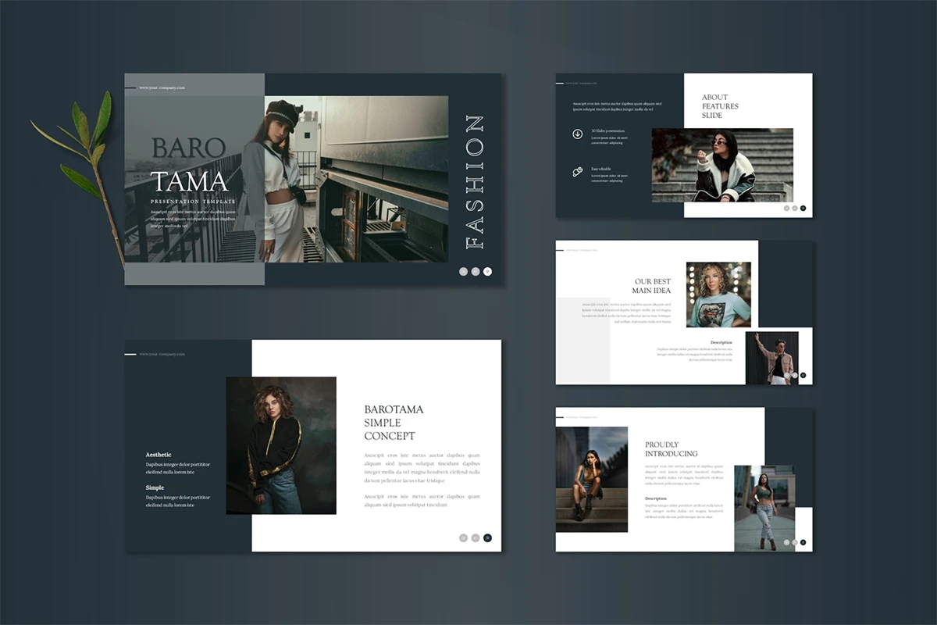Screen dimensions: 937x625
Task: Select the ABOUT FEATURES SLIDE title
Action: point(720,106)
